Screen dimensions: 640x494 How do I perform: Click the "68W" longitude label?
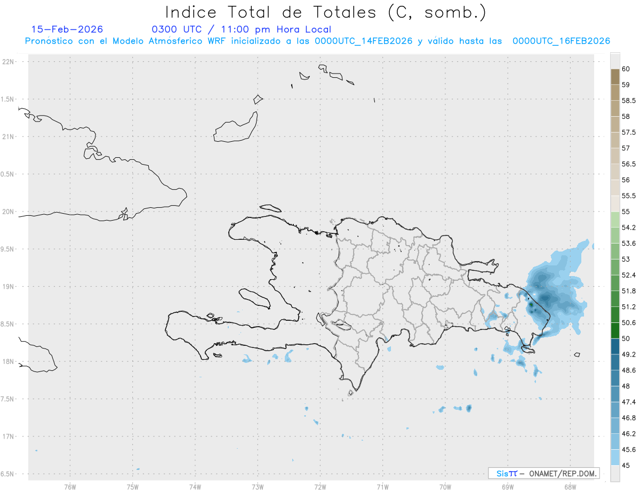pyautogui.click(x=570, y=487)
